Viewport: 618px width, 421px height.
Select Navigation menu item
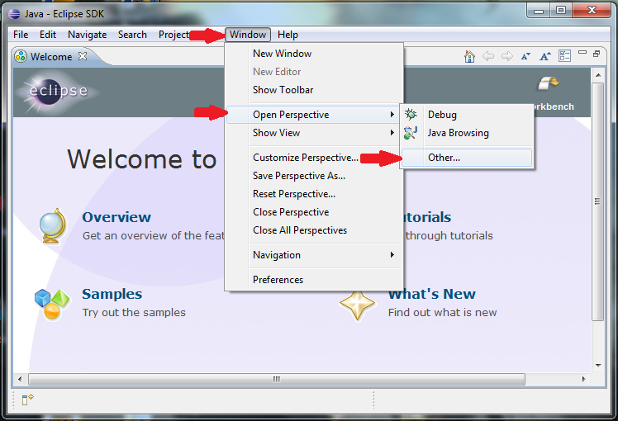coord(315,255)
